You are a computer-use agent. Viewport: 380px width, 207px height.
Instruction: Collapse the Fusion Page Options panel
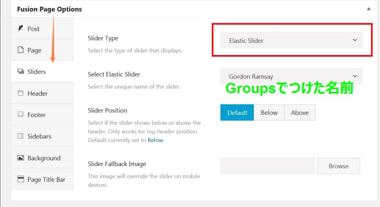point(368,9)
